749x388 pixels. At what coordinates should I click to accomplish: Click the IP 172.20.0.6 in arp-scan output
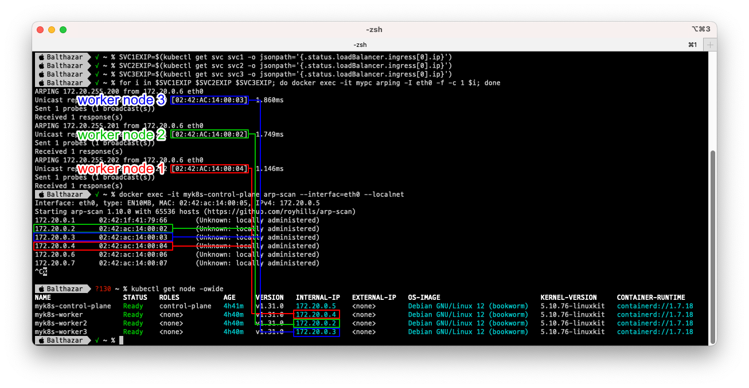[55, 255]
